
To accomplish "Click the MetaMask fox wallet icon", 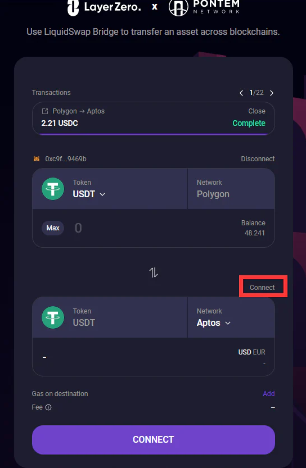I will point(37,159).
